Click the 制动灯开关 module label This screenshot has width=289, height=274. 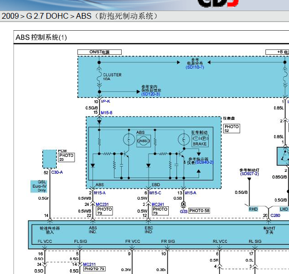pos(269,230)
